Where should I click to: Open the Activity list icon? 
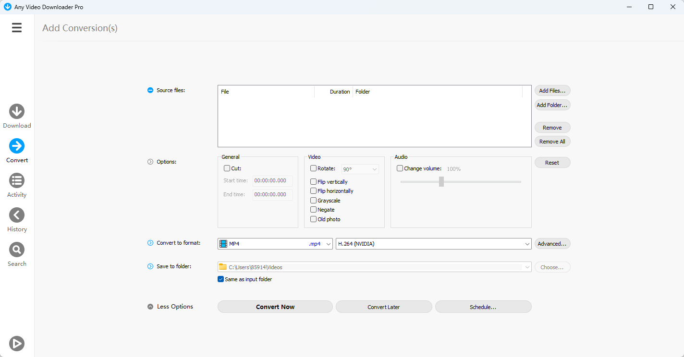click(17, 180)
